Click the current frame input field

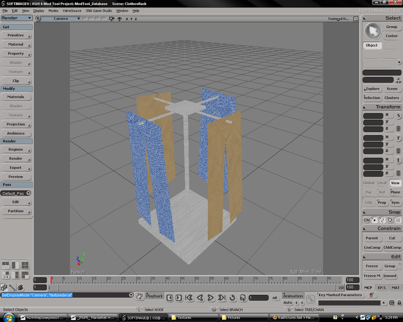coord(259,298)
